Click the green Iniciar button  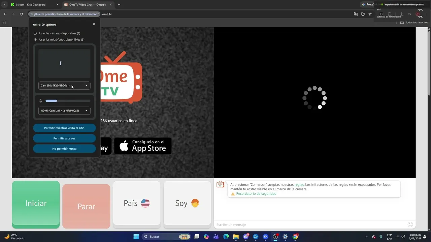[x=36, y=203]
